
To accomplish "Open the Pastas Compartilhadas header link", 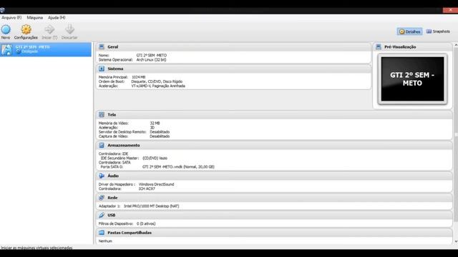I will click(x=130, y=233).
